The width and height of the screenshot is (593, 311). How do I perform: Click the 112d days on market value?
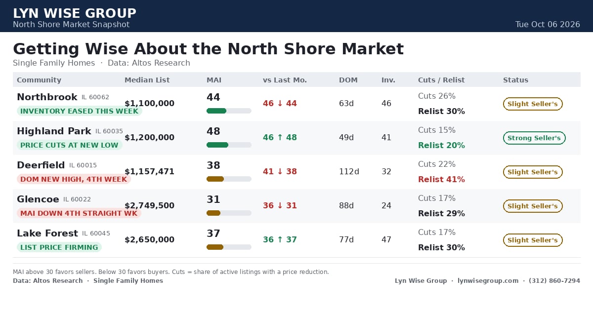click(x=349, y=172)
